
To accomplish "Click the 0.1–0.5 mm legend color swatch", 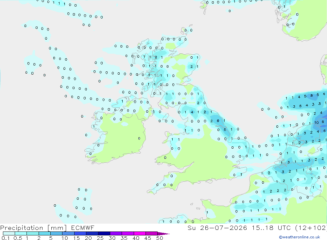I will (x=9, y=233).
